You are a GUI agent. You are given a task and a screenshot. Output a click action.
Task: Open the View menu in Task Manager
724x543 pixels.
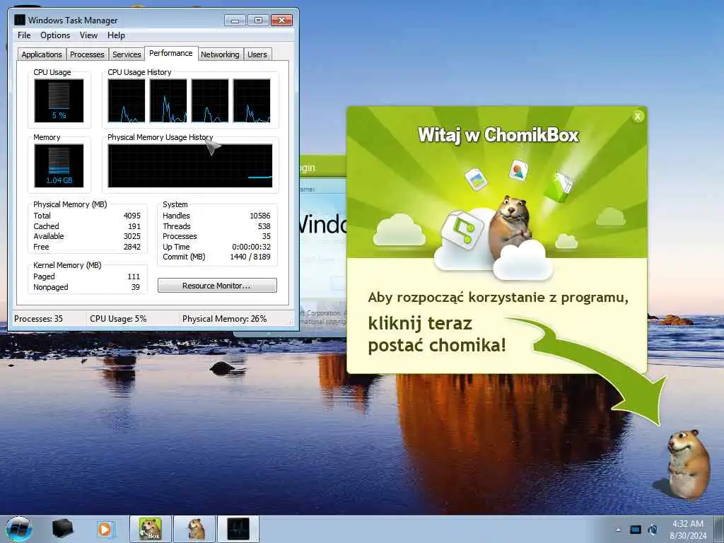click(88, 35)
